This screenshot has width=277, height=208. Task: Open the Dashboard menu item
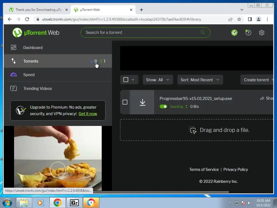click(x=58, y=47)
